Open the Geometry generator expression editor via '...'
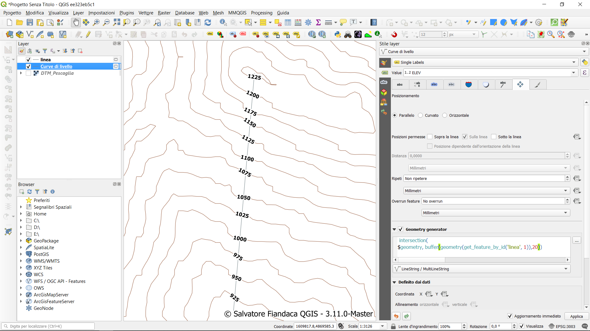 pyautogui.click(x=577, y=241)
